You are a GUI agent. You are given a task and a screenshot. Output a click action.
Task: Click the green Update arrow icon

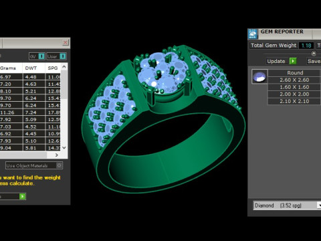coord(293,61)
